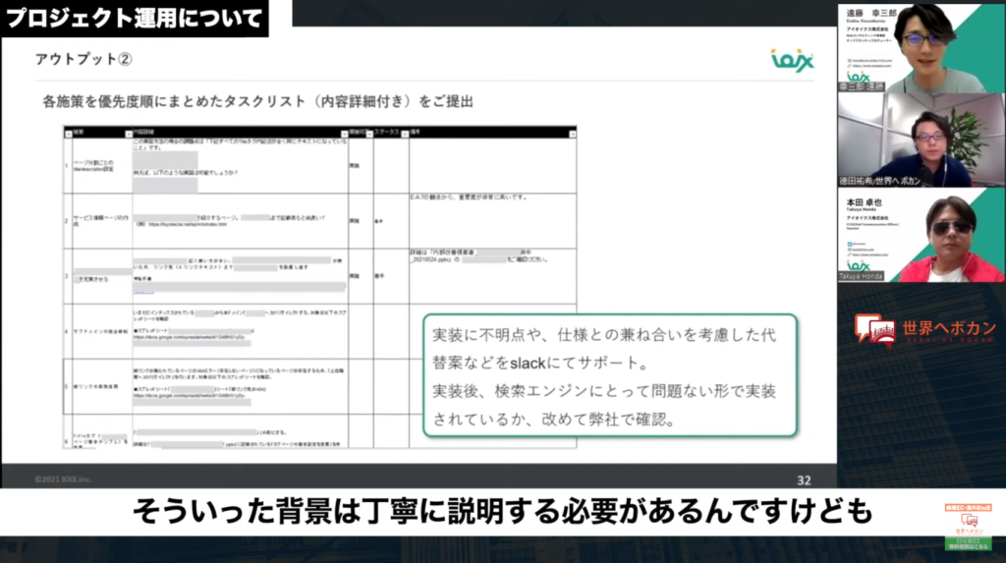The height and width of the screenshot is (563, 1006).
Task: Click the 各施策を優先度順にまとめたタスクリスト headline
Action: pos(258,101)
